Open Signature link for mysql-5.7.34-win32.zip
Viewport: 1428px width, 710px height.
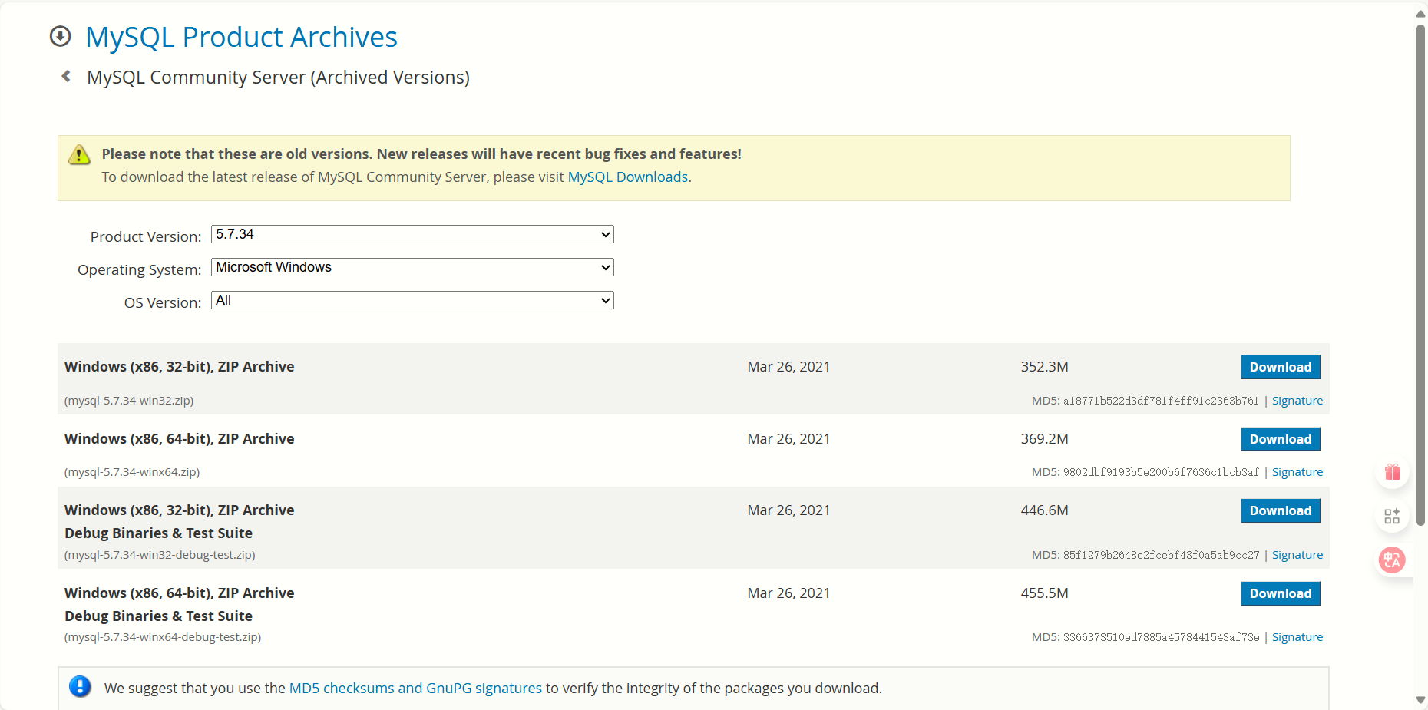1297,401
